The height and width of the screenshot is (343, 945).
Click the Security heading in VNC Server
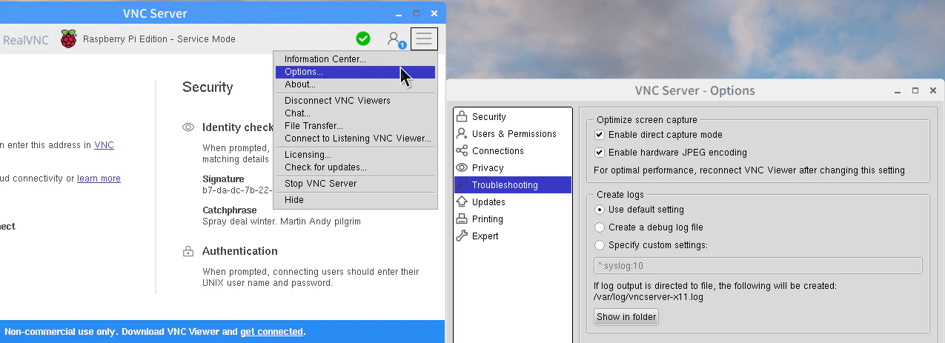pos(208,87)
